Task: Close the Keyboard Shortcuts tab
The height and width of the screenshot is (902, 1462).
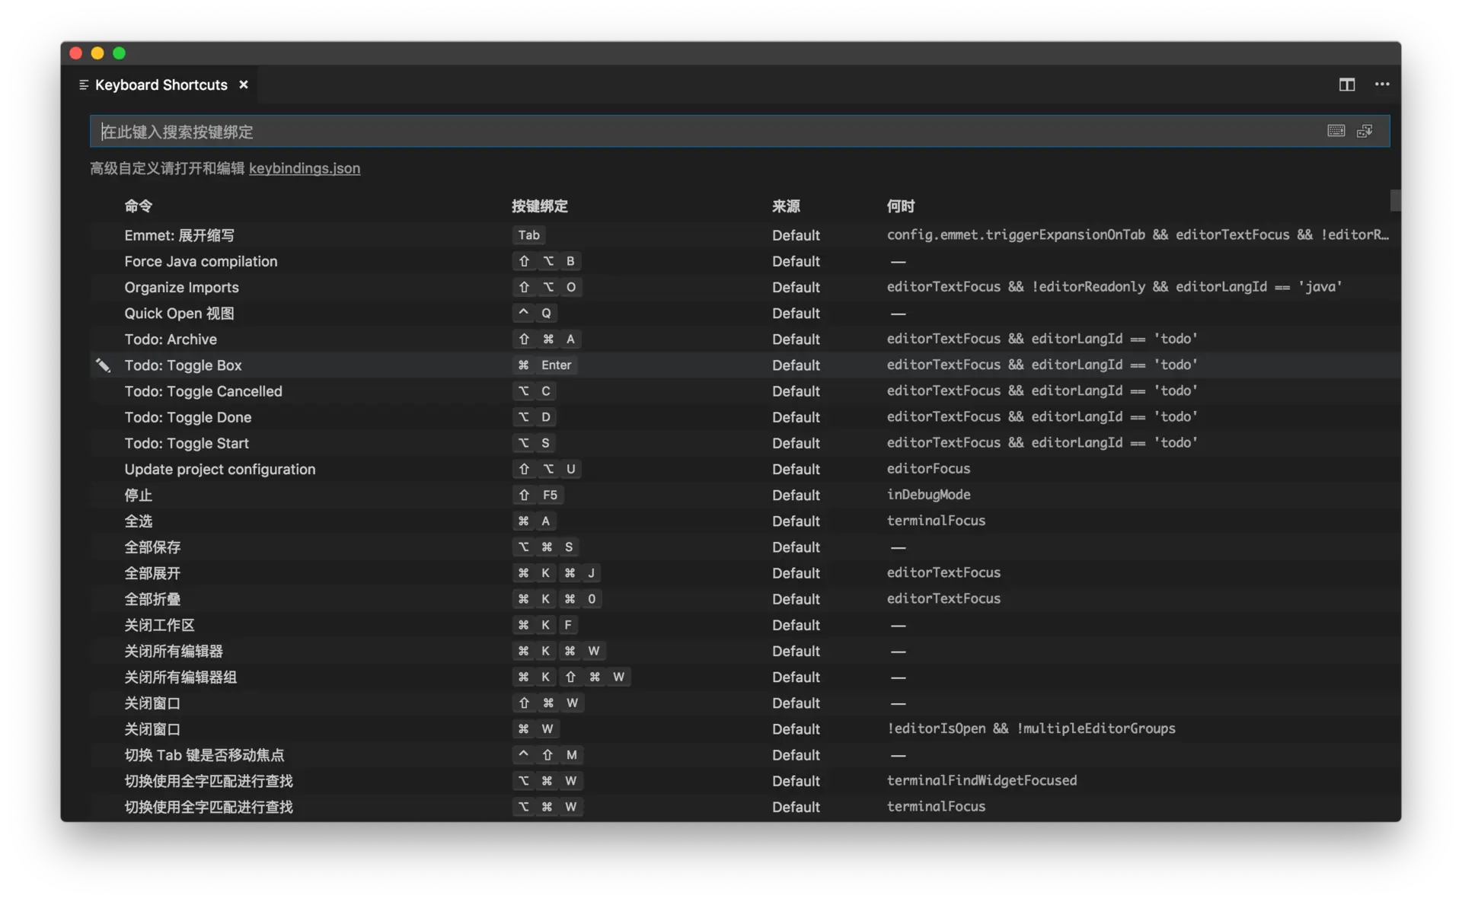Action: (x=244, y=84)
